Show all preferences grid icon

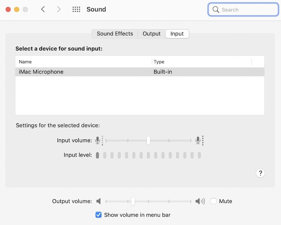click(x=76, y=9)
